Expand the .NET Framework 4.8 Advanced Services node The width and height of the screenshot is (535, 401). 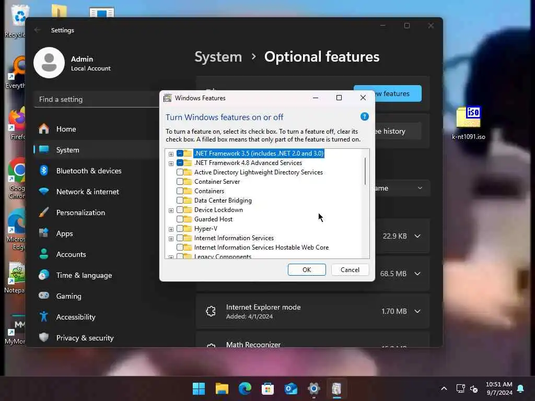tap(171, 163)
